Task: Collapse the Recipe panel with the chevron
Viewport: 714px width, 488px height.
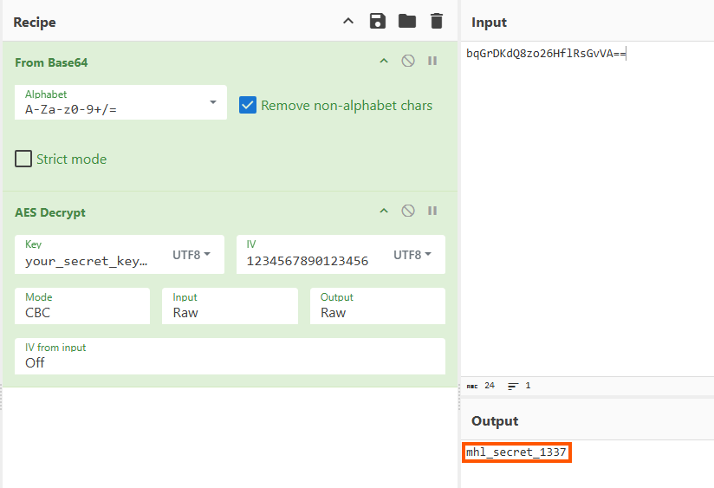Action: click(x=347, y=21)
